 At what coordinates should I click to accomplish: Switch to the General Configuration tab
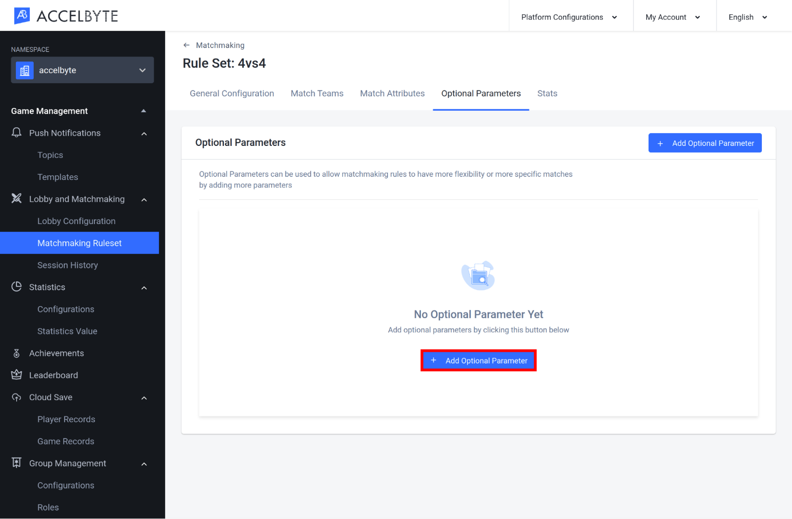[x=232, y=93]
